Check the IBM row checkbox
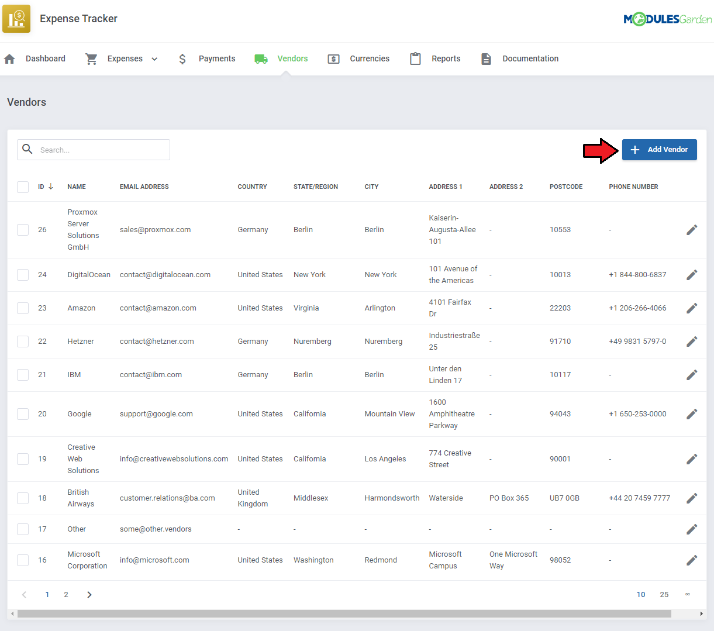714x631 pixels. pyautogui.click(x=23, y=375)
